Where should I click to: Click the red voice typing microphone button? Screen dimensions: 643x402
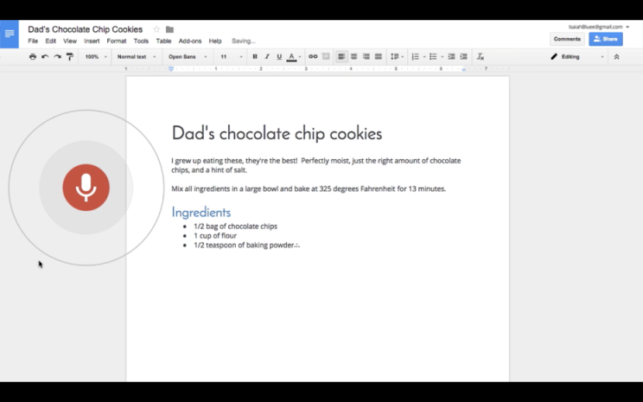pos(86,187)
